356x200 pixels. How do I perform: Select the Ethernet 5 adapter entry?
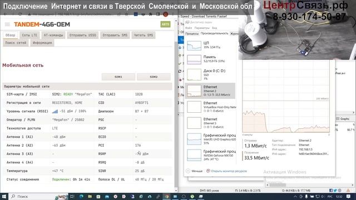coord(210,123)
